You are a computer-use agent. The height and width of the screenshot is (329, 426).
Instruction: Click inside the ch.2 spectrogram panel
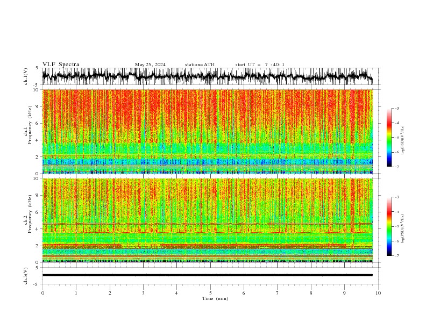coord(208,220)
